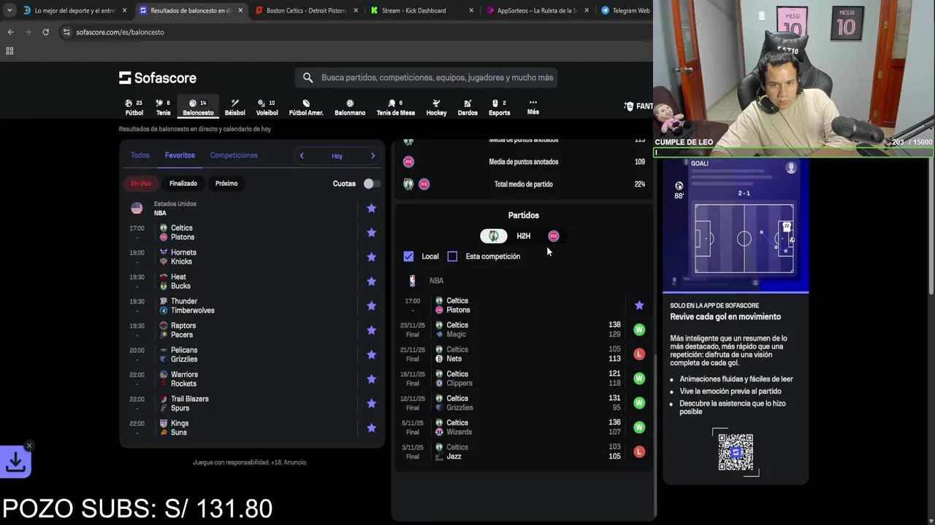Open the Balonmano sport section
Viewport: 935px width, 525px height.
350,107
